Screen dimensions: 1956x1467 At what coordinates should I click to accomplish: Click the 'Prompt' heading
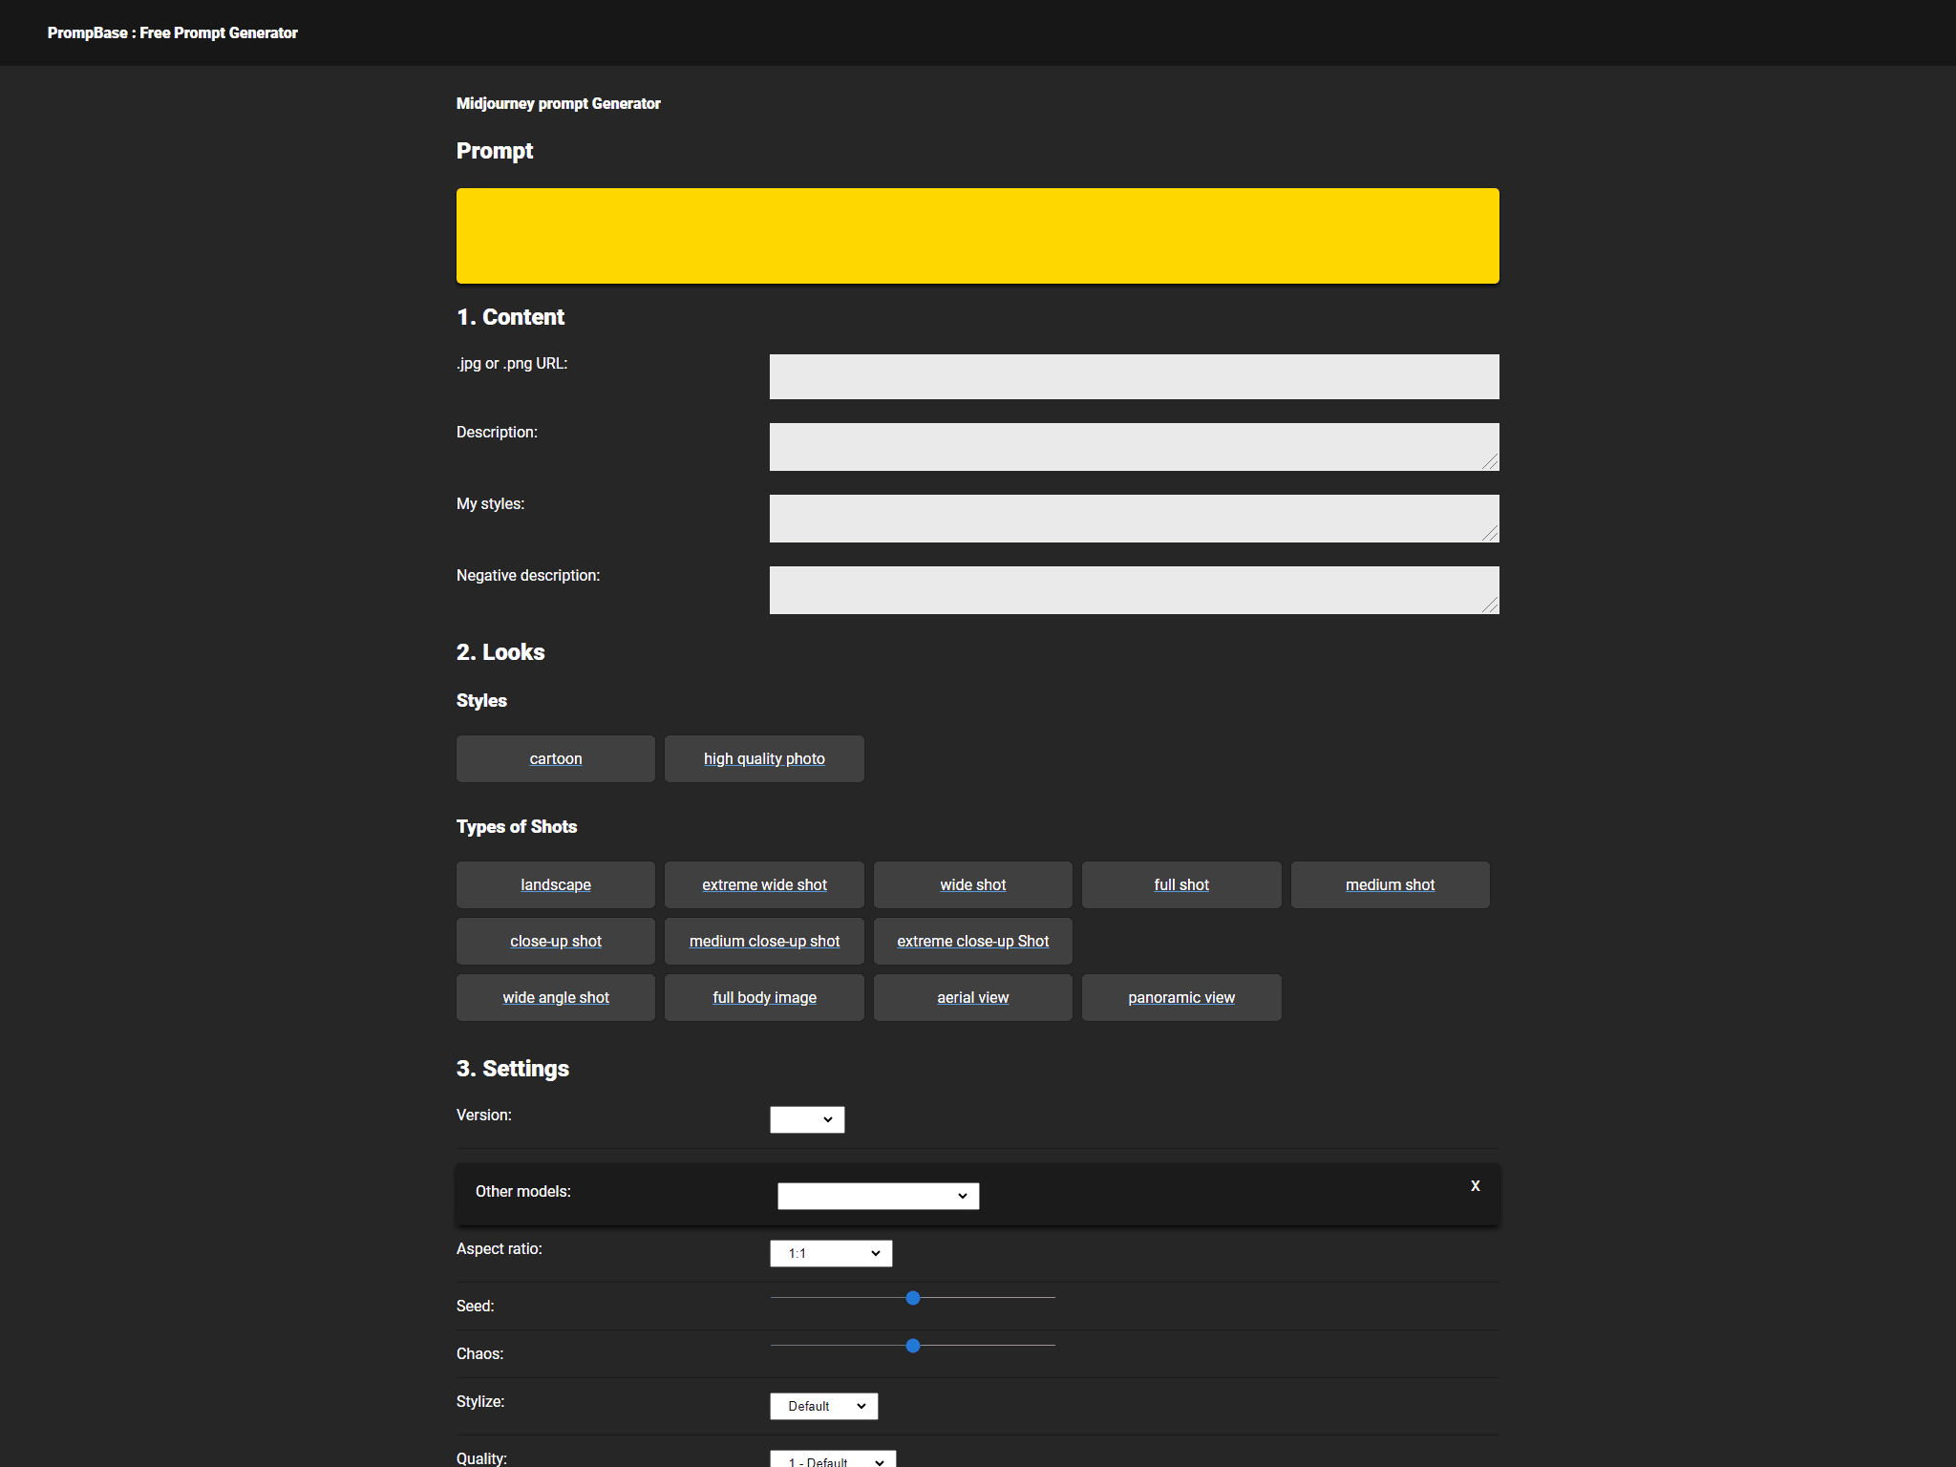[x=495, y=150]
